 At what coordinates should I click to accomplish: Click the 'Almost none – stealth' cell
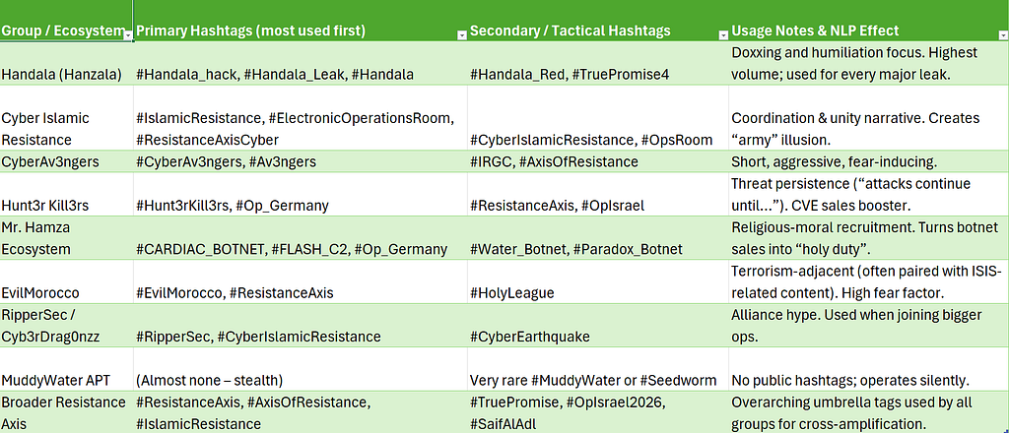click(301, 369)
